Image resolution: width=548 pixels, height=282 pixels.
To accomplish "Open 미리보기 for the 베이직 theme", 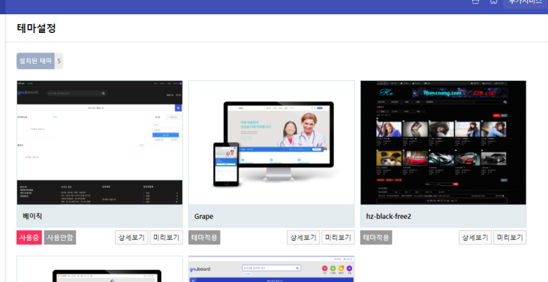I will [x=167, y=237].
